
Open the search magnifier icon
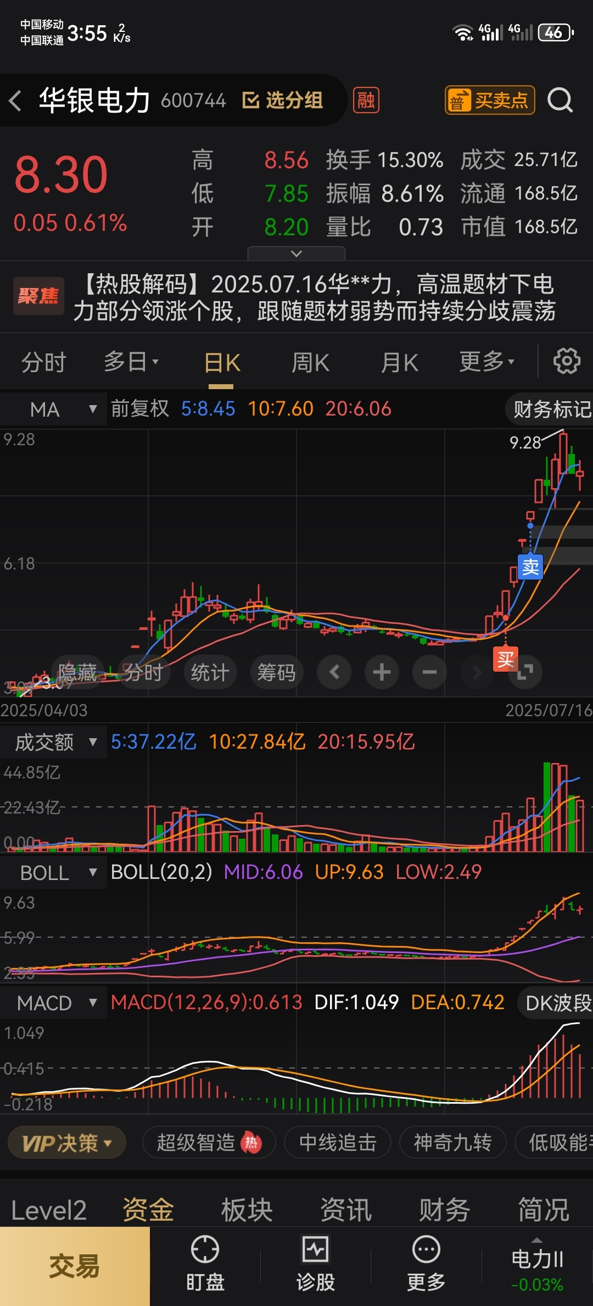pyautogui.click(x=560, y=100)
